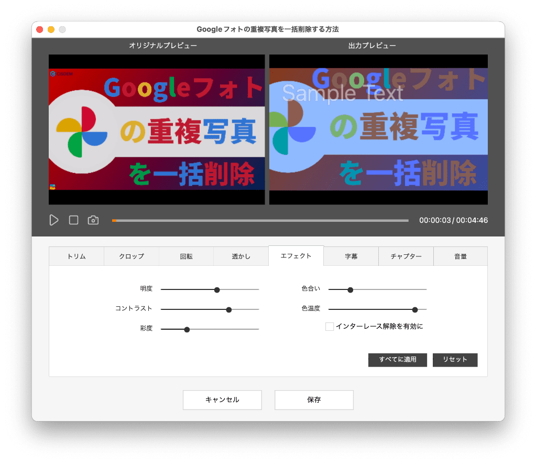Stop the video playback
Screen dimensions: 536x463
point(73,220)
